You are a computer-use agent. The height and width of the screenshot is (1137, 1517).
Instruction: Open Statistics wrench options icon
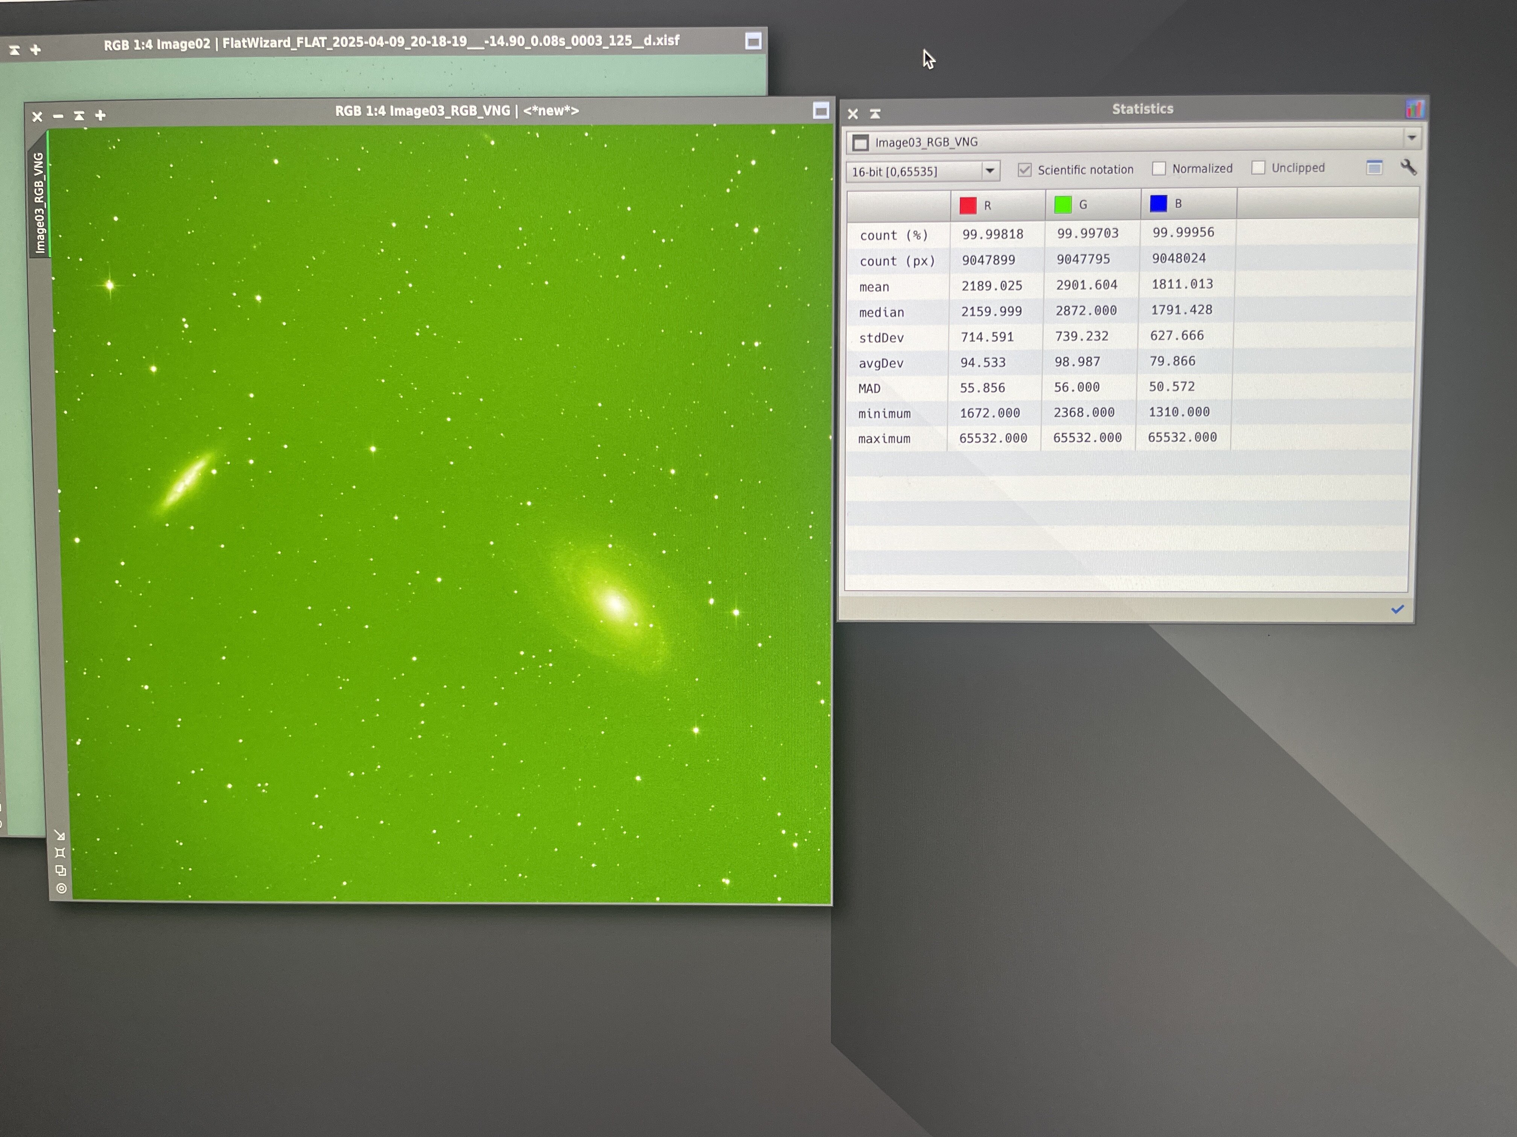click(1408, 167)
